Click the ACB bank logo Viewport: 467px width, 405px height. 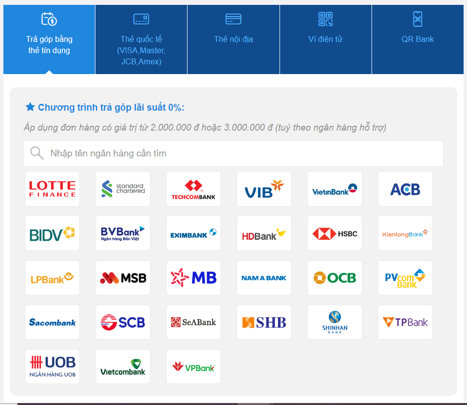(405, 189)
